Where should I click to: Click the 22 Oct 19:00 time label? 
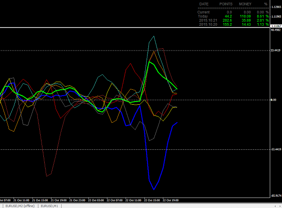171,200
